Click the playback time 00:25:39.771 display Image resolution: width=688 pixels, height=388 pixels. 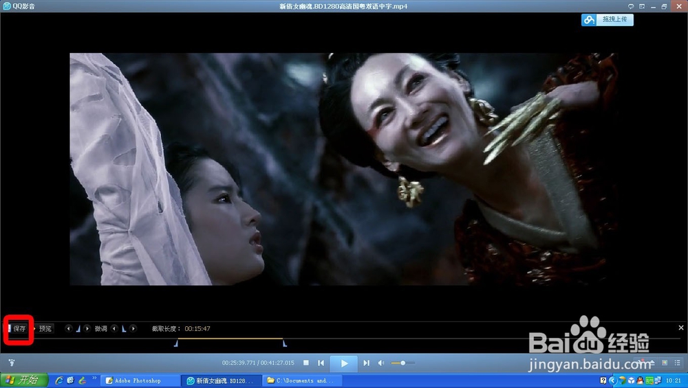click(x=239, y=363)
